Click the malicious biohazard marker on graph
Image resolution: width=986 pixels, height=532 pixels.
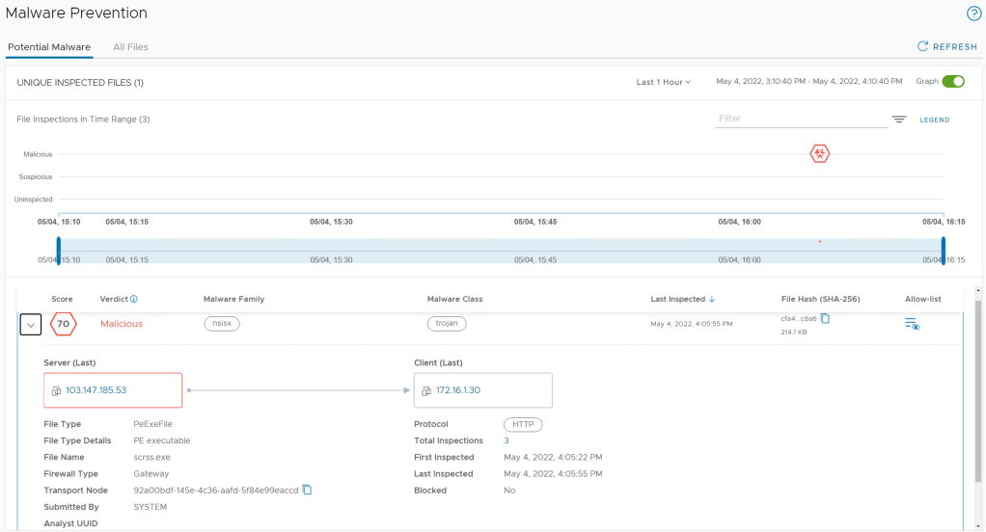[x=819, y=154]
